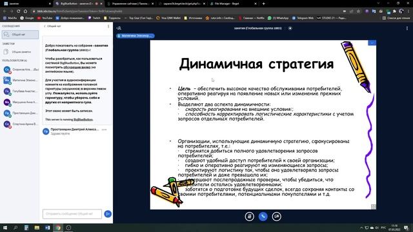Open the Telegram Web bookmark
Image resolution: width=413 pixels, height=232 pixels.
pyautogui.click(x=303, y=18)
